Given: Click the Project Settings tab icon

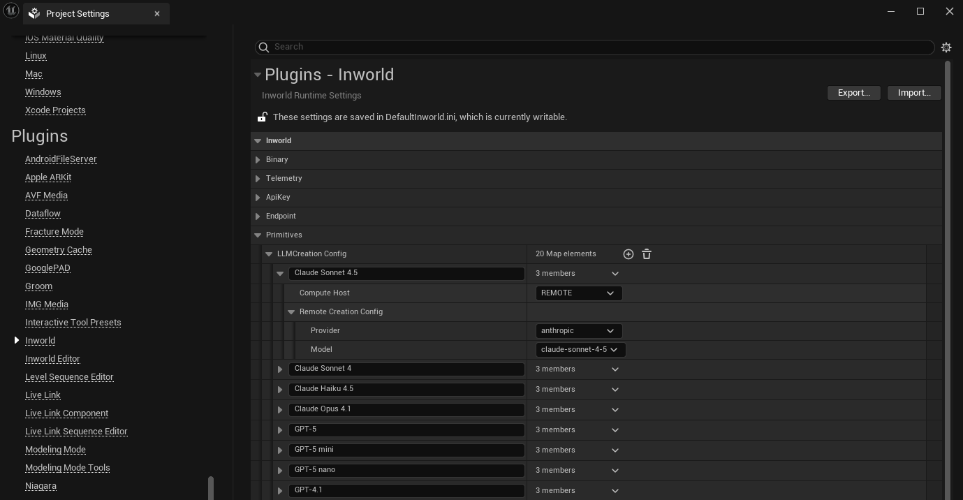Looking at the screenshot, I should click(x=34, y=13).
